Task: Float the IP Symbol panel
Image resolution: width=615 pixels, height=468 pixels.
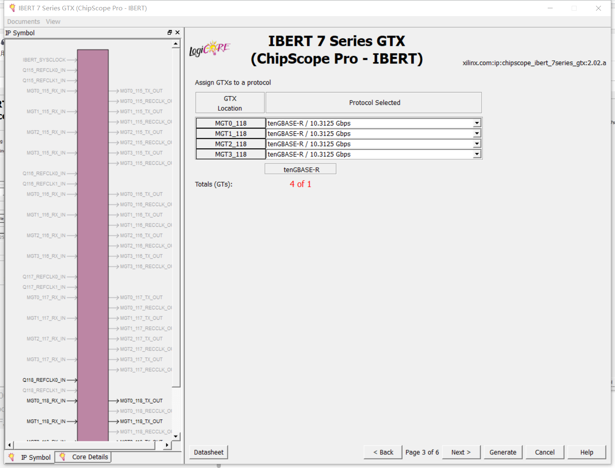Action: [170, 33]
